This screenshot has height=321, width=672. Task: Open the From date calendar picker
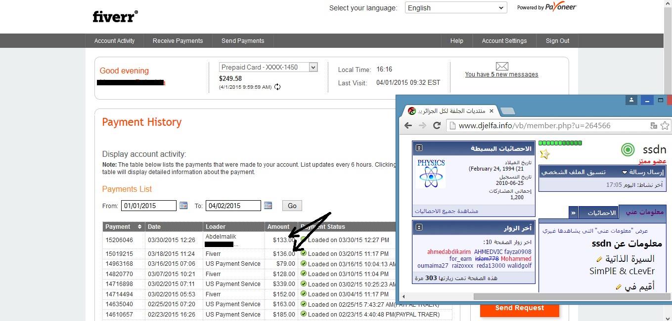[x=183, y=205]
